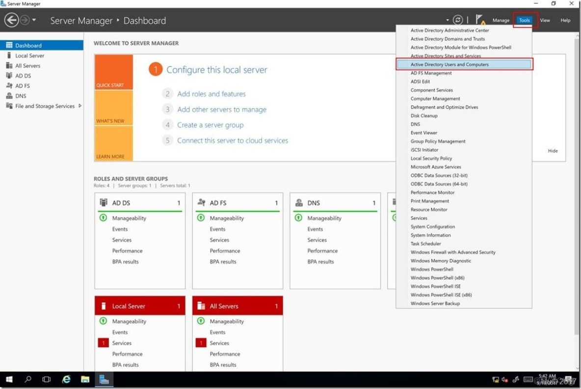Open Microsoft Edge from the taskbar

66,379
